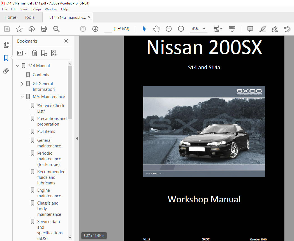The height and width of the screenshot is (241, 294).
Task: Toggle the read mode scrolling icon
Action: (x=232, y=29)
